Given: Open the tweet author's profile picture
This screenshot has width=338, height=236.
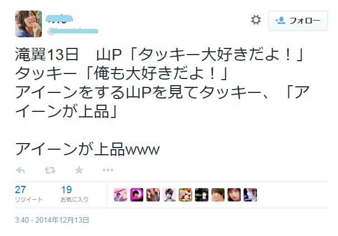Looking at the screenshot, I should (x=28, y=24).
